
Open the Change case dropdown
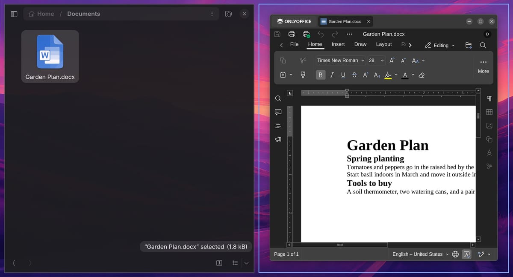[x=419, y=61]
